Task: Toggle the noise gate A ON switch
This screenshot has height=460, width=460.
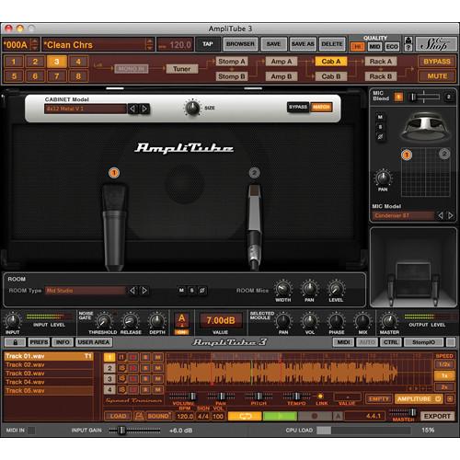Action: click(182, 323)
